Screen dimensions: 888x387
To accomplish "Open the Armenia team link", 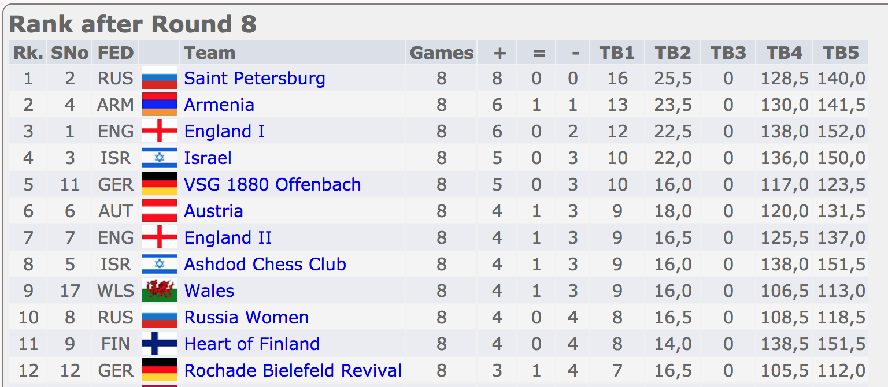I will [219, 105].
